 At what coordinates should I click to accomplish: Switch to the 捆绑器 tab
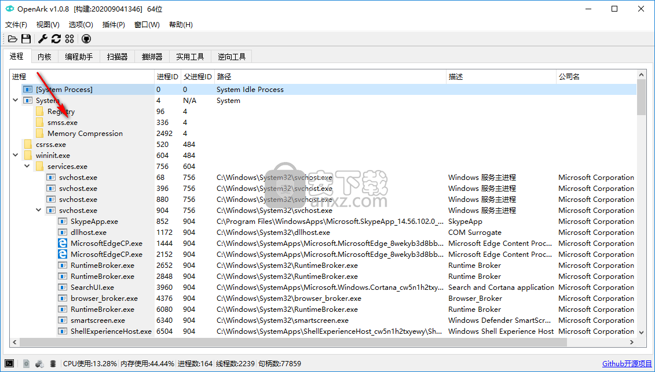(152, 57)
